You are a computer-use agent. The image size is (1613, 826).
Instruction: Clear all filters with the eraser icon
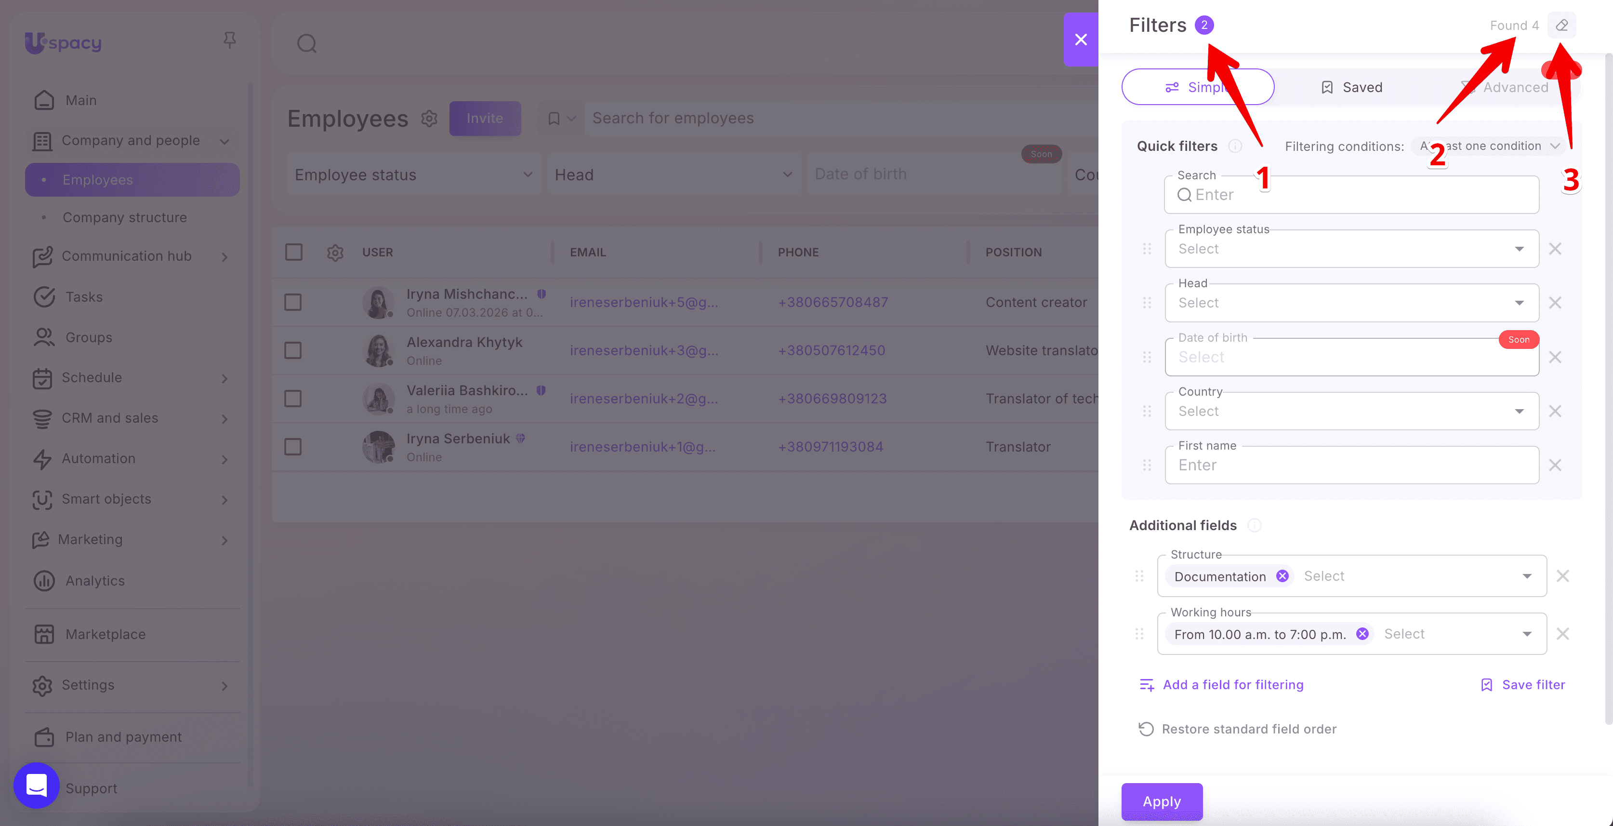pyautogui.click(x=1561, y=25)
